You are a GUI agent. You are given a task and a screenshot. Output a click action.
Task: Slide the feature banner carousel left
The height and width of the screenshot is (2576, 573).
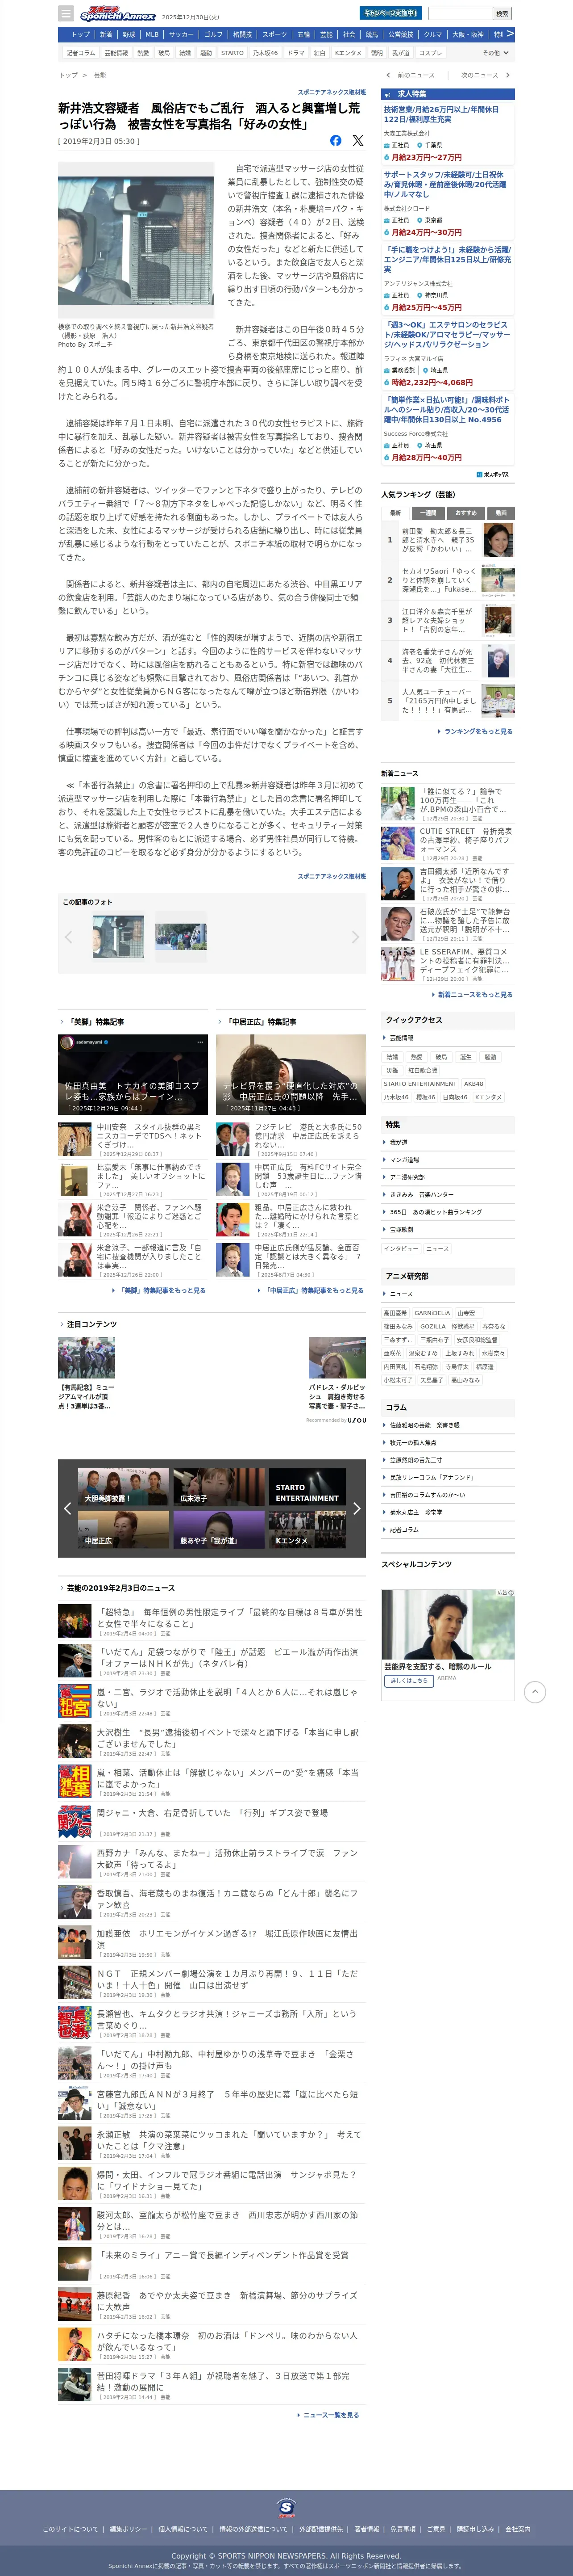tap(67, 1509)
